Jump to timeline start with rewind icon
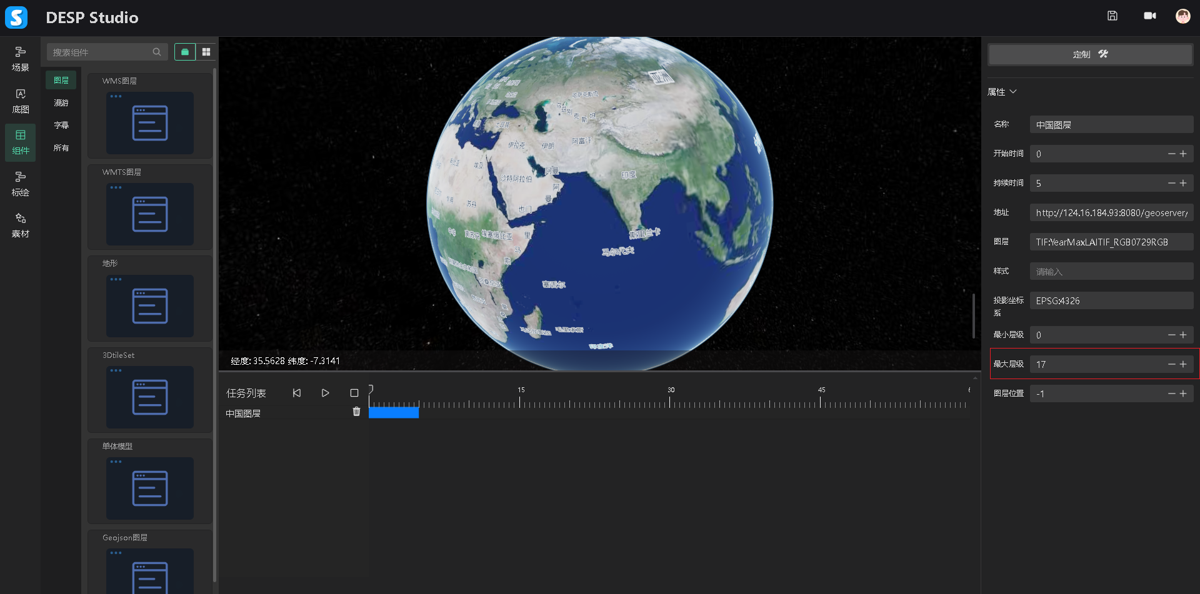1200x594 pixels. (297, 393)
